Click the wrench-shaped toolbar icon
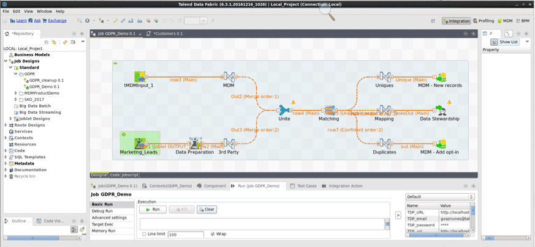Image resolution: width=535 pixels, height=247 pixels. click(123, 21)
